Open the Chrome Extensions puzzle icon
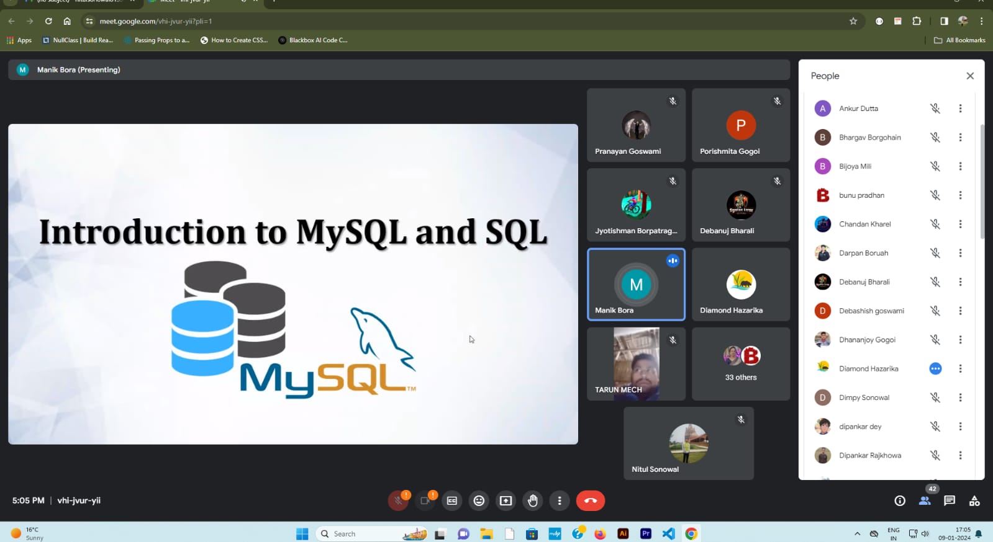 tap(917, 21)
